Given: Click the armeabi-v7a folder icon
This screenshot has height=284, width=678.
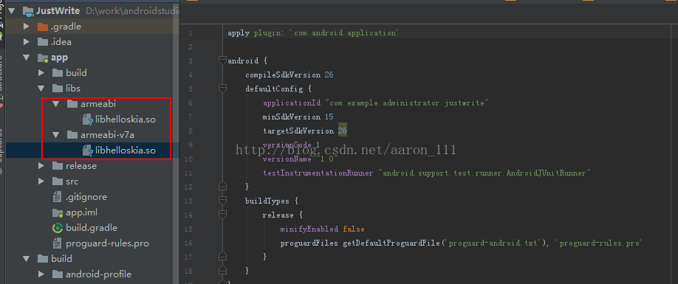Looking at the screenshot, I should click(x=72, y=135).
